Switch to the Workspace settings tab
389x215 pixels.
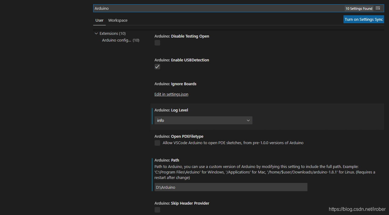click(118, 20)
